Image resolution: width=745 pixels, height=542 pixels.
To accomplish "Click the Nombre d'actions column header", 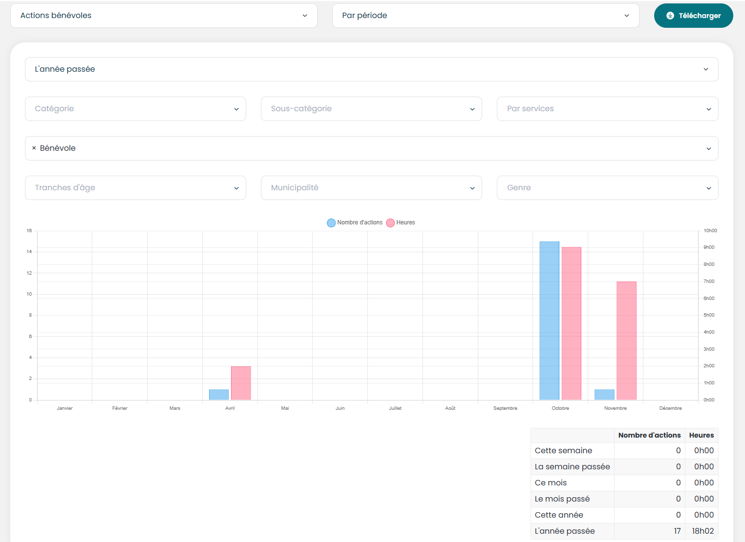I will [x=649, y=435].
